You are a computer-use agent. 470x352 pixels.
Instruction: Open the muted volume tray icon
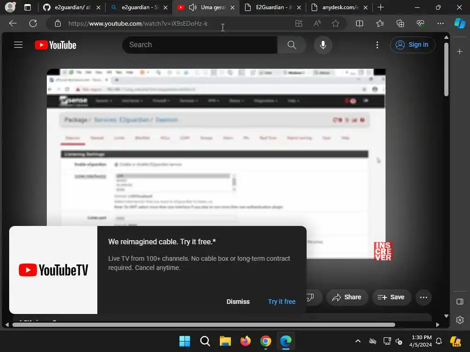tap(399, 341)
